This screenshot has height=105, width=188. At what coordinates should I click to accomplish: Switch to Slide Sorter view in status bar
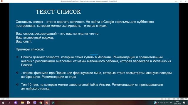click(x=178, y=99)
